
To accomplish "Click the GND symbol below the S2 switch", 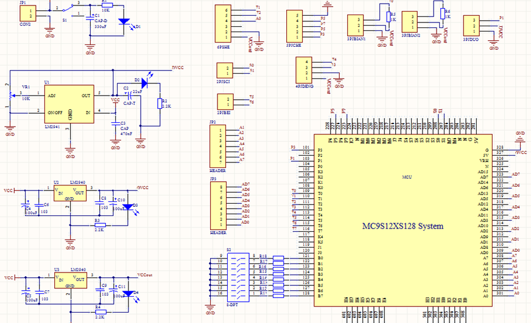I will 210,309.
